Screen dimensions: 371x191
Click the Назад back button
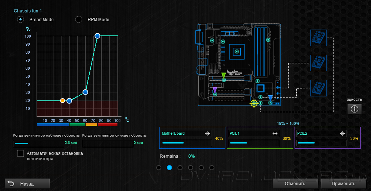tap(27, 184)
